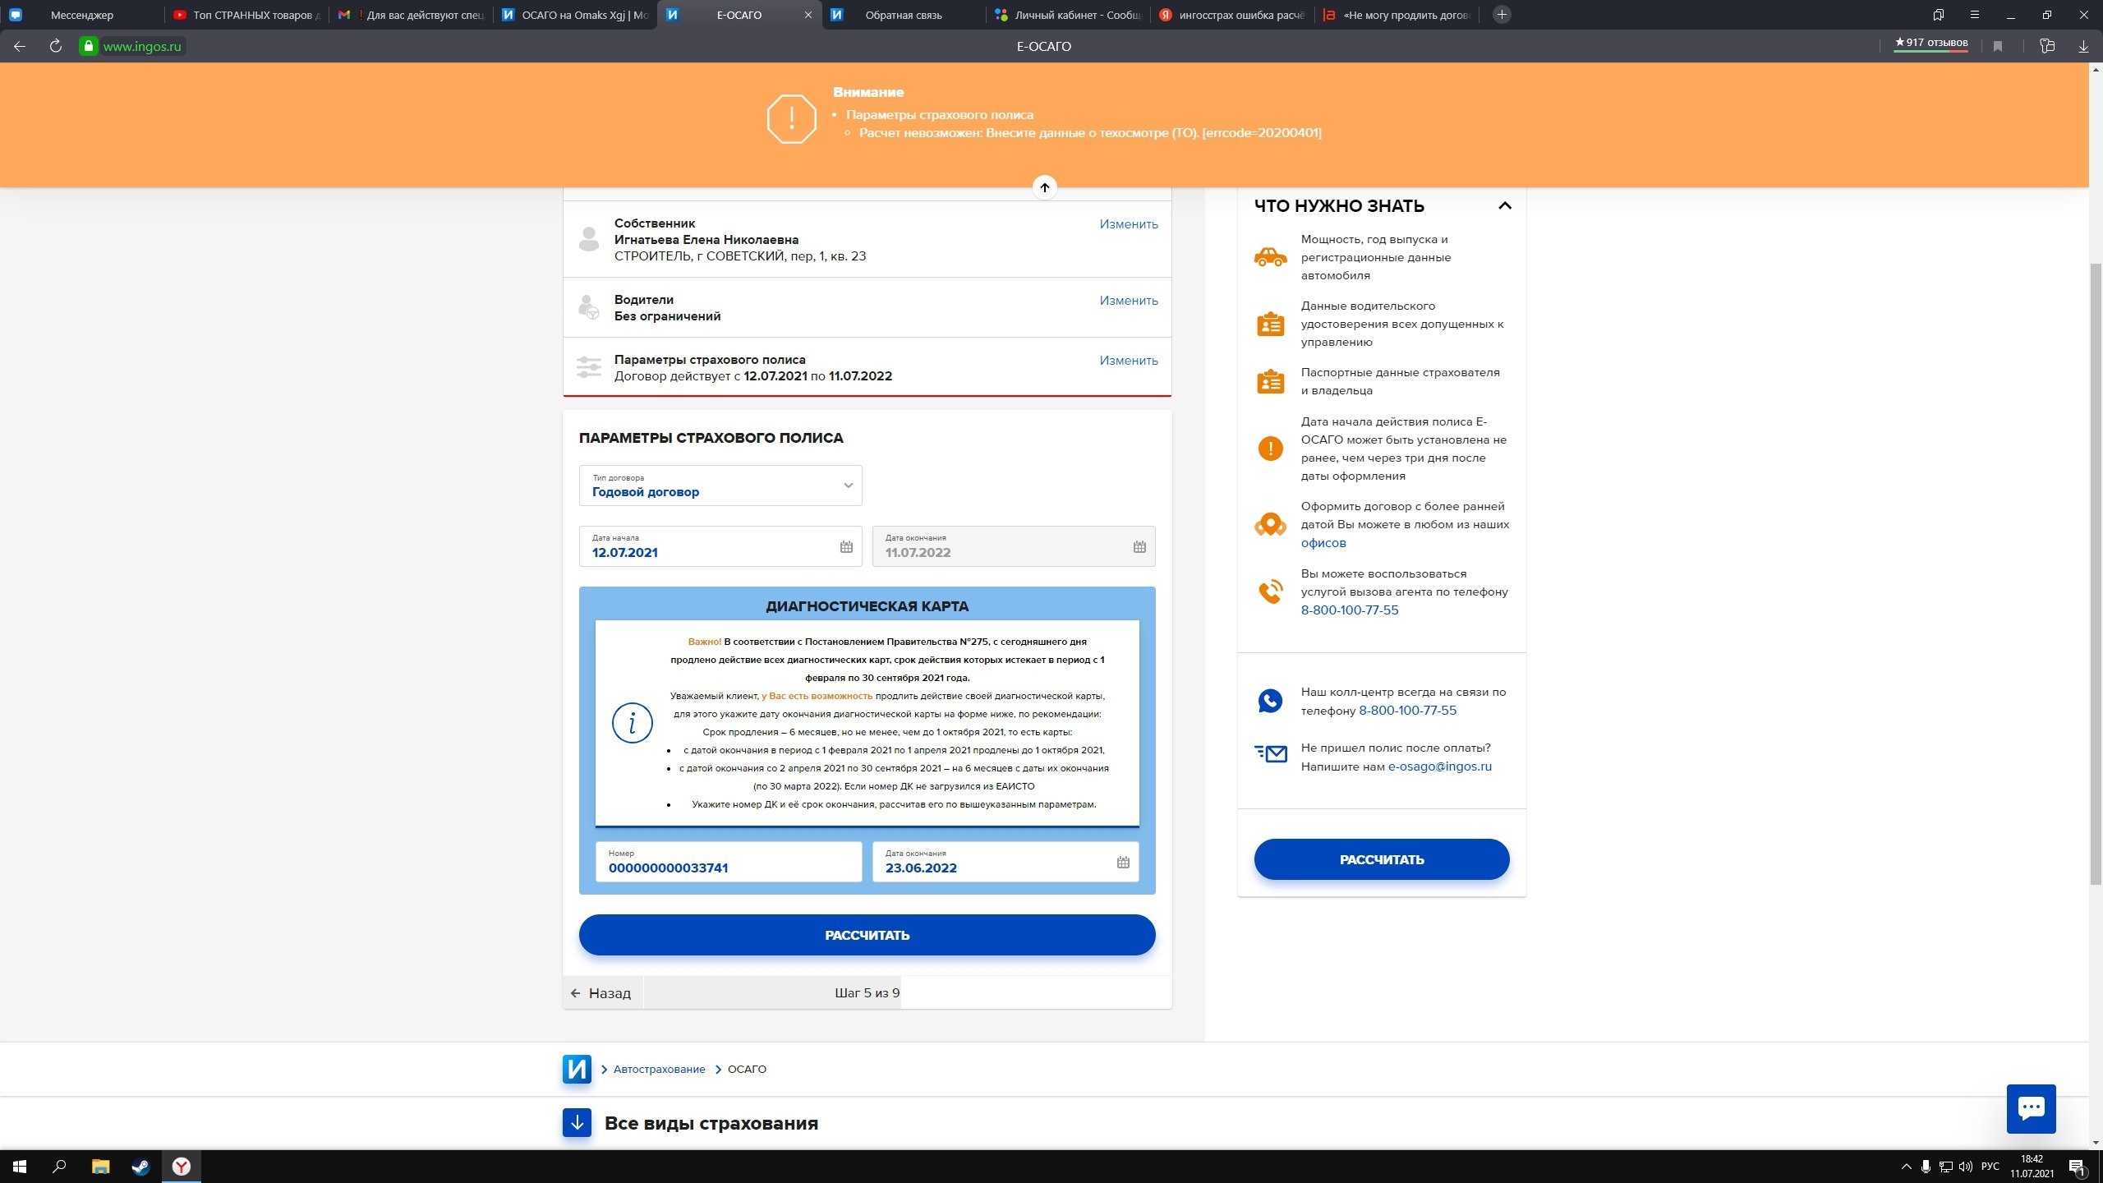Click the page vertical scrollbar
Viewport: 2103px width, 1183px height.
coord(2096,575)
